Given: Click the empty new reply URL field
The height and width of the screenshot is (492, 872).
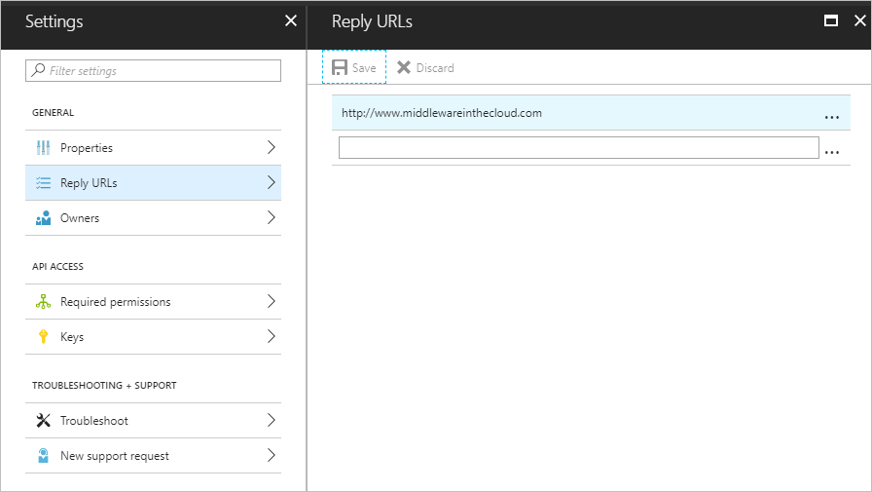Looking at the screenshot, I should (x=578, y=148).
